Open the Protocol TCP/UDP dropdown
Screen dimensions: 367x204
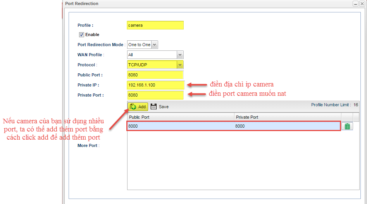coord(180,65)
